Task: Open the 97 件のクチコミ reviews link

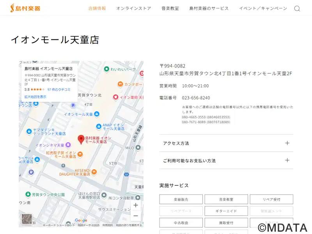Action: (59, 90)
